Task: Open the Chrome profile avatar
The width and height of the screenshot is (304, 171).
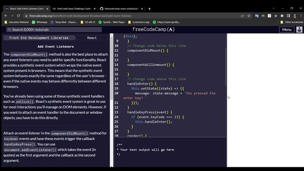Action: tap(294, 16)
